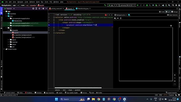This screenshot has height=102, width=181.
Task: Toggle Resource Manager sidebar tab
Action: (x=1, y=23)
